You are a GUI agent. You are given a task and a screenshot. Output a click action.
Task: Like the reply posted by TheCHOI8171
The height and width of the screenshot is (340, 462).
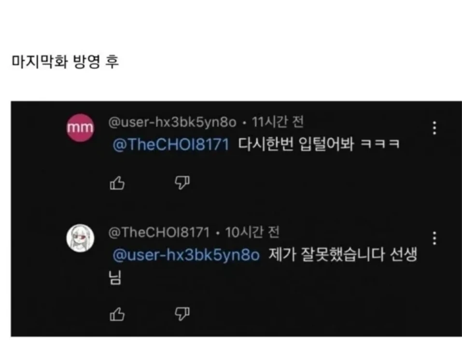pyautogui.click(x=117, y=314)
